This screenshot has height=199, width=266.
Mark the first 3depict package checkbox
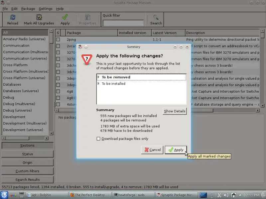[58, 78]
